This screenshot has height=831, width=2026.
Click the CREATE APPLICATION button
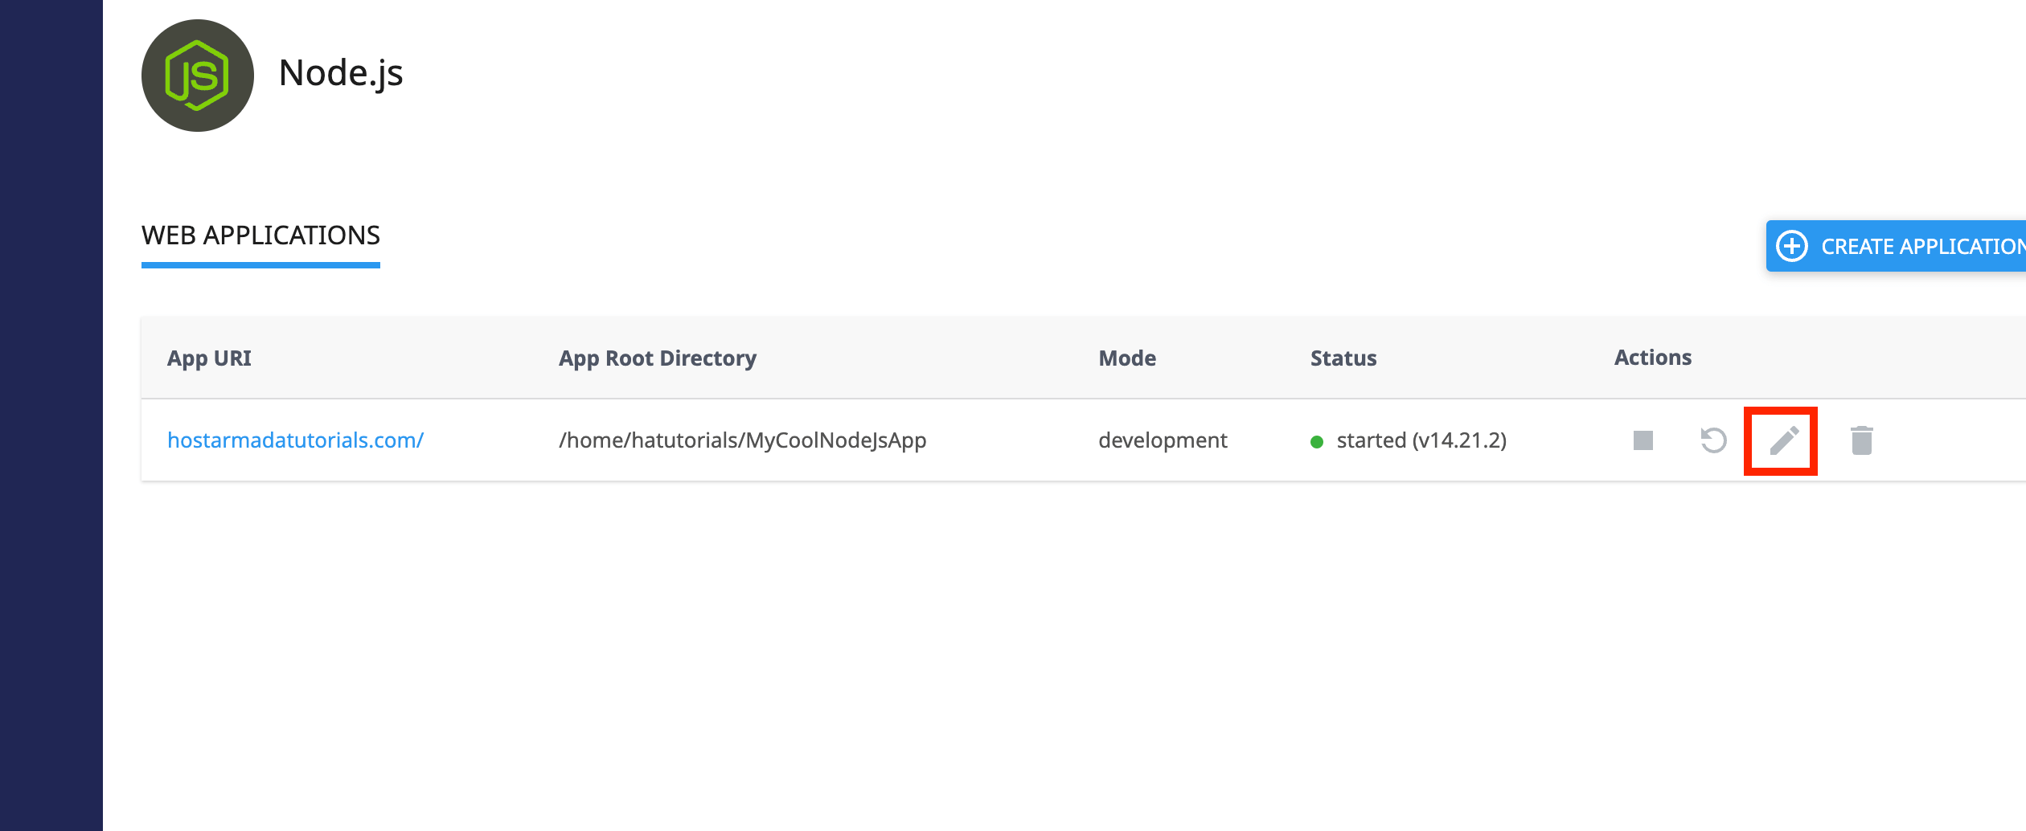pyautogui.click(x=1896, y=246)
